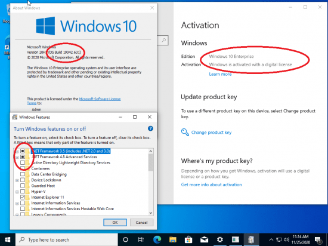328x246 pixels.
Task: Select the Windows Features taskbar icon
Action: tap(251, 239)
